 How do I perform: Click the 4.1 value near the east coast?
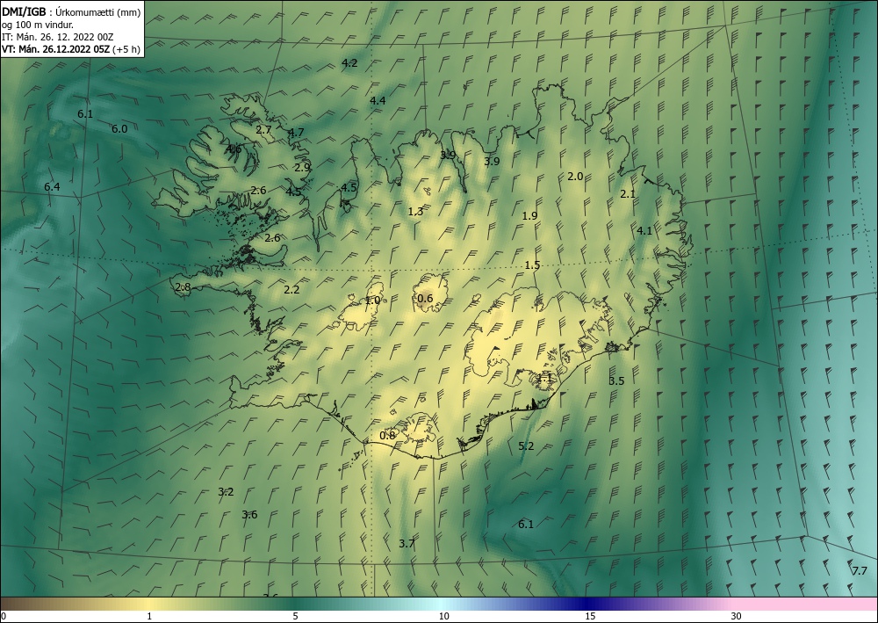644,231
